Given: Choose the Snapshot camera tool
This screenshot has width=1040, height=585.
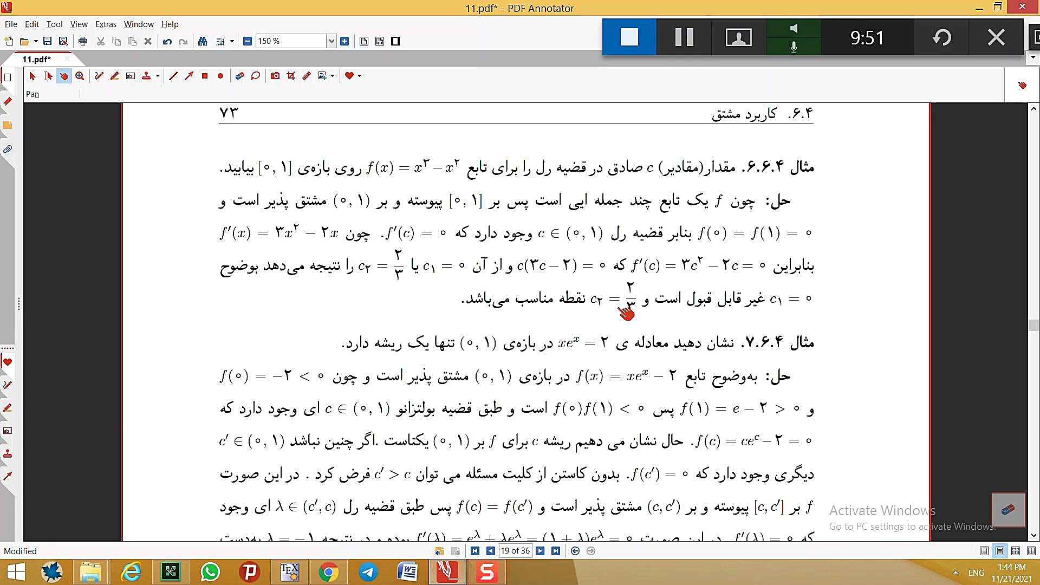Looking at the screenshot, I should pyautogui.click(x=275, y=76).
